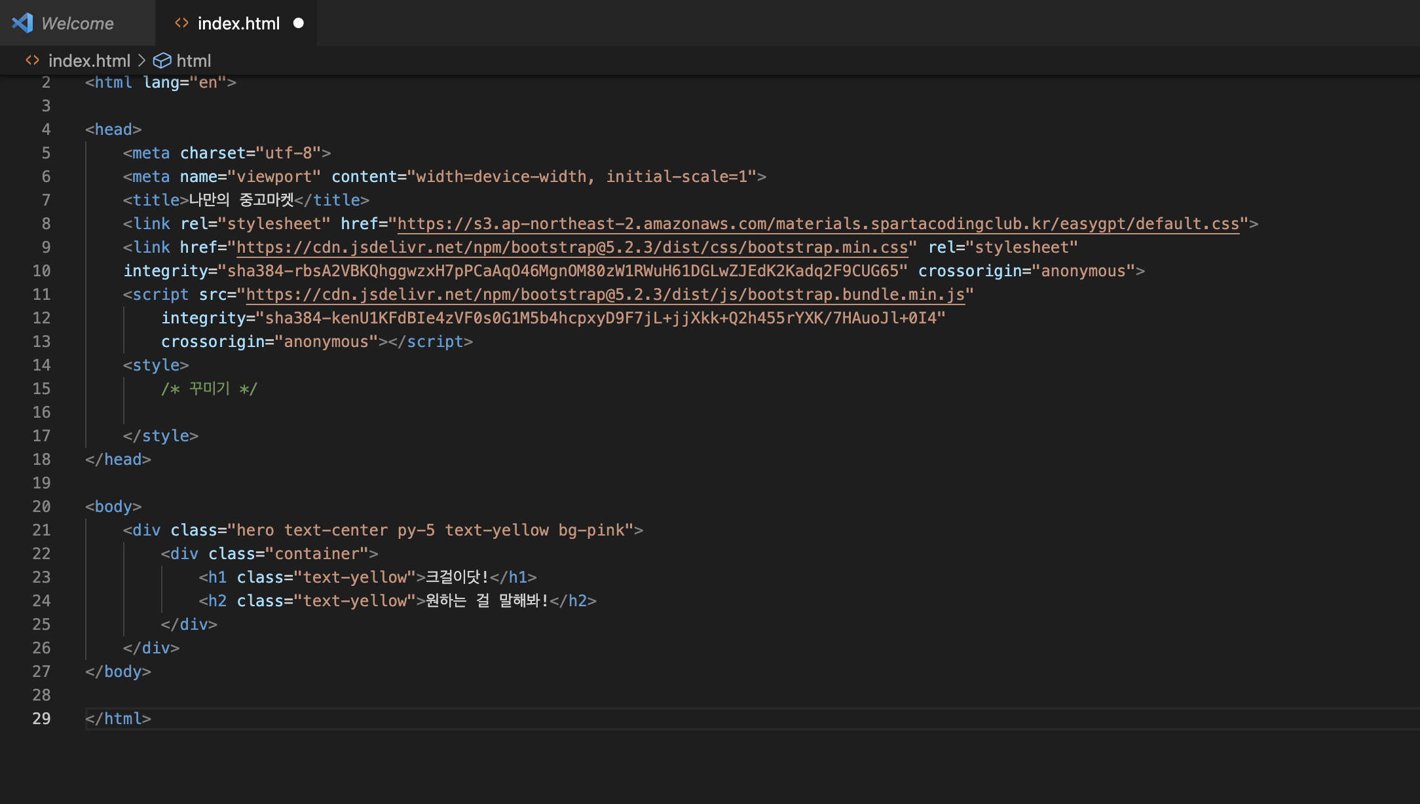Click the sha384-kenU1KFd integrity value
This screenshot has height=804, width=1420.
(x=601, y=318)
